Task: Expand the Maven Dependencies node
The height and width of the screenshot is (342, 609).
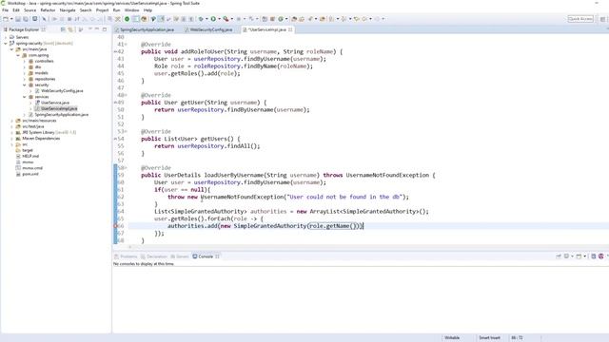Action: pos(11,138)
